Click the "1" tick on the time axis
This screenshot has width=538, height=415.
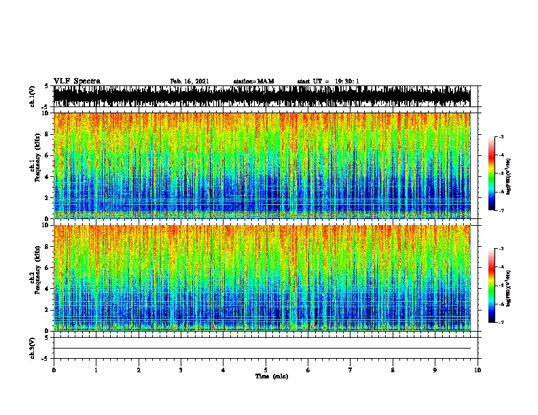(x=96, y=370)
